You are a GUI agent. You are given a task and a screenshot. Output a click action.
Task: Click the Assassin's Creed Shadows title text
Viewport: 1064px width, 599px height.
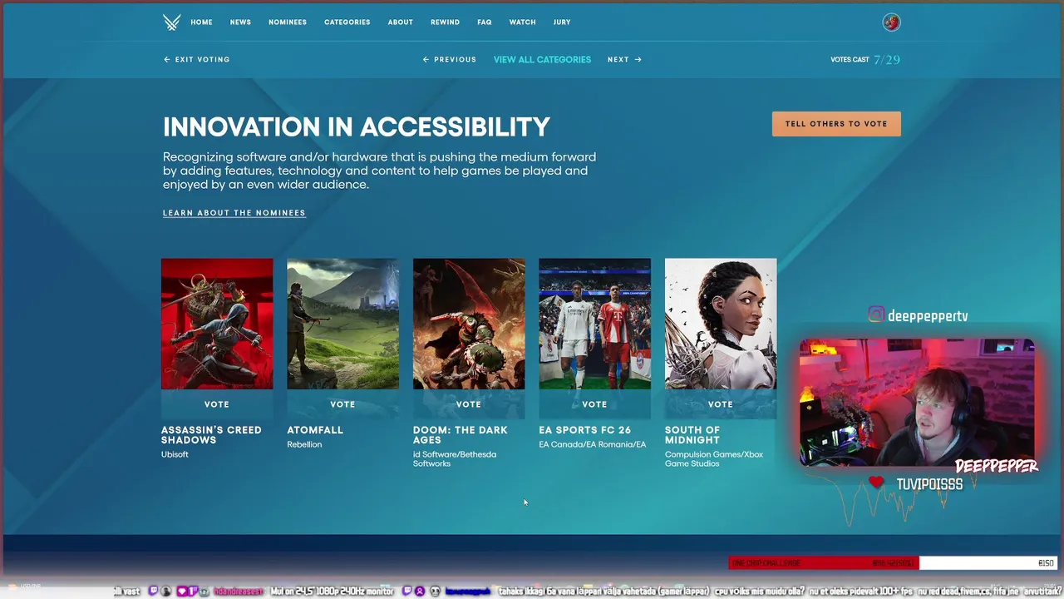coord(211,435)
